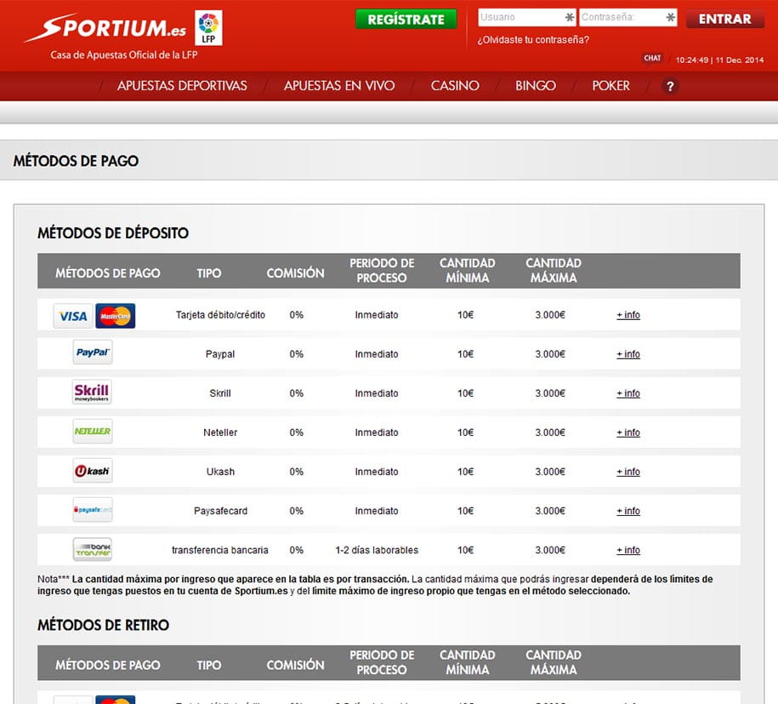This screenshot has height=704, width=778.
Task: Click the 'Ukash' type text
Action: click(x=220, y=472)
